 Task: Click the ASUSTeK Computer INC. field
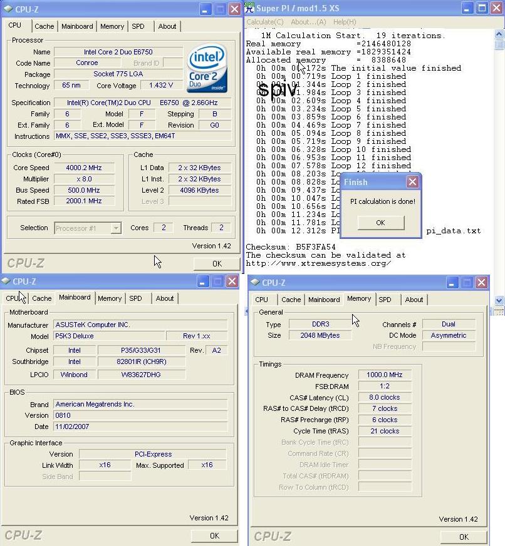tap(140, 325)
